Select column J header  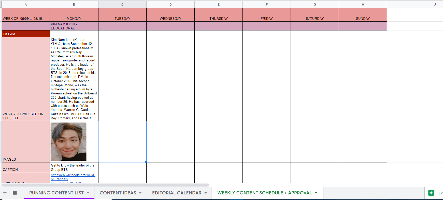[431, 5]
